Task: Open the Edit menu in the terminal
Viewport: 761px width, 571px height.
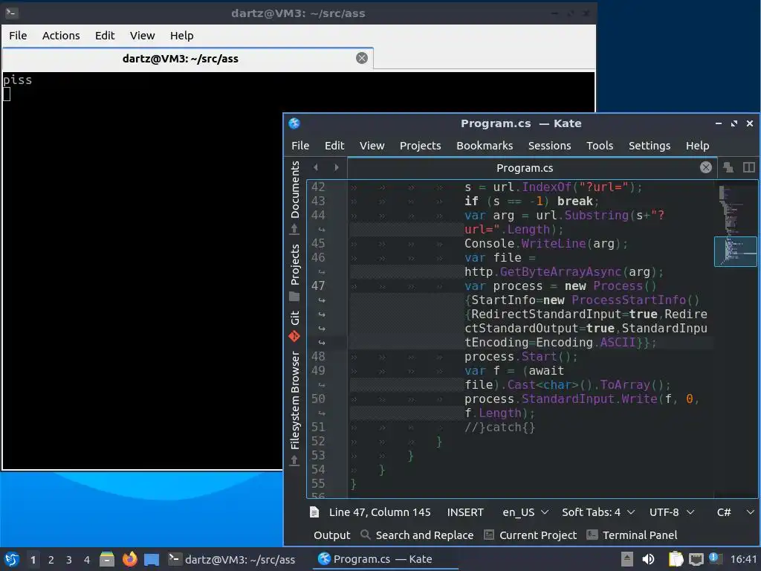Action: click(x=104, y=36)
